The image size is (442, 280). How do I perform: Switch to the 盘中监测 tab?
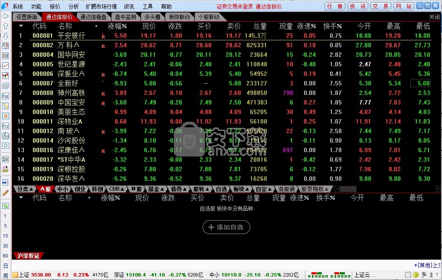pos(125,17)
